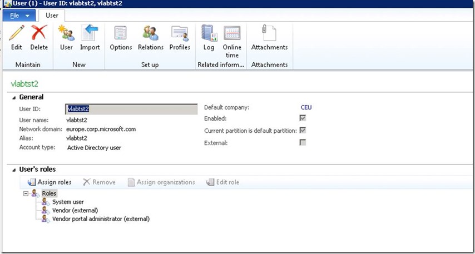Click the User ID input field

(131, 109)
